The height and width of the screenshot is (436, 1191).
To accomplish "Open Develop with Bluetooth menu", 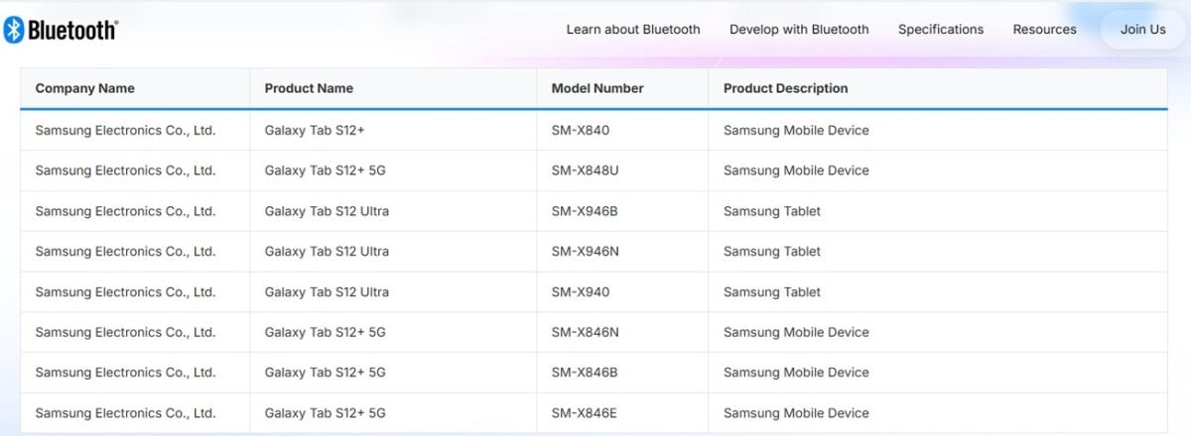I will point(799,30).
